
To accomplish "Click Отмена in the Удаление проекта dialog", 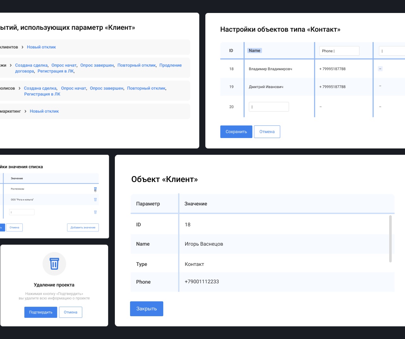I will point(71,312).
